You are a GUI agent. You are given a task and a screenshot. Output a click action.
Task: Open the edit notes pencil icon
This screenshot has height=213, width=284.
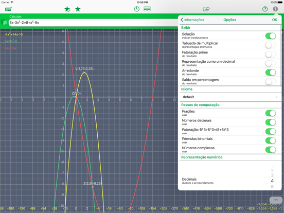pos(8,9)
